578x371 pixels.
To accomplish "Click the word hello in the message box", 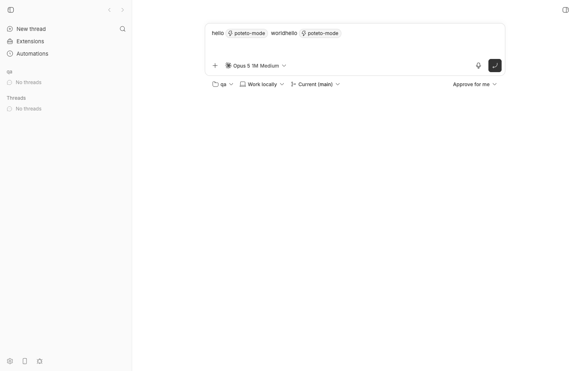I will coord(218,33).
